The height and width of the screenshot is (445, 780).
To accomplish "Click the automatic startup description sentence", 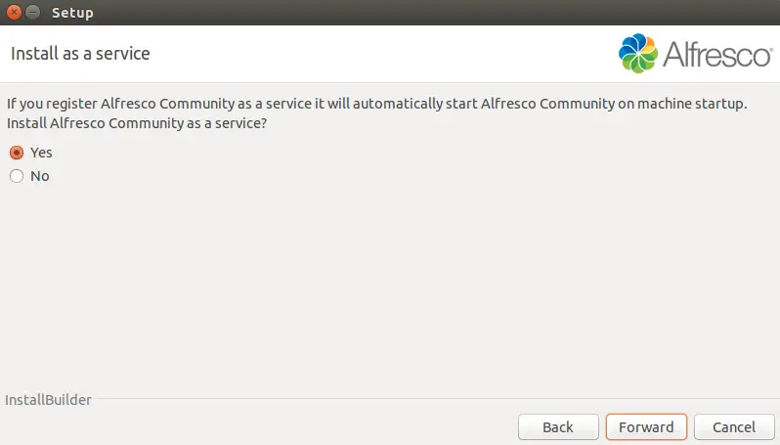I will [376, 104].
